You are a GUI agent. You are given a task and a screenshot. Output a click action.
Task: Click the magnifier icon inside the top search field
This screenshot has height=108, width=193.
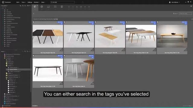point(52,2)
